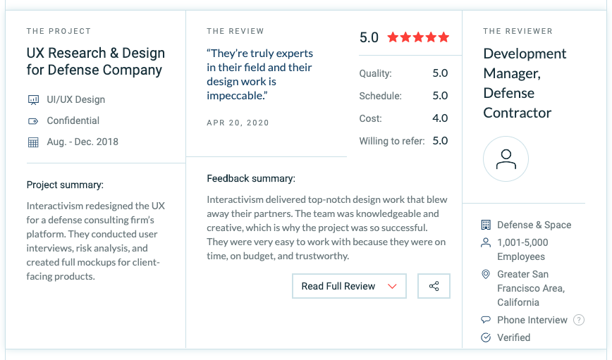Click the Verified checkmark icon
Viewport: 612px width, 360px height.
coord(486,337)
